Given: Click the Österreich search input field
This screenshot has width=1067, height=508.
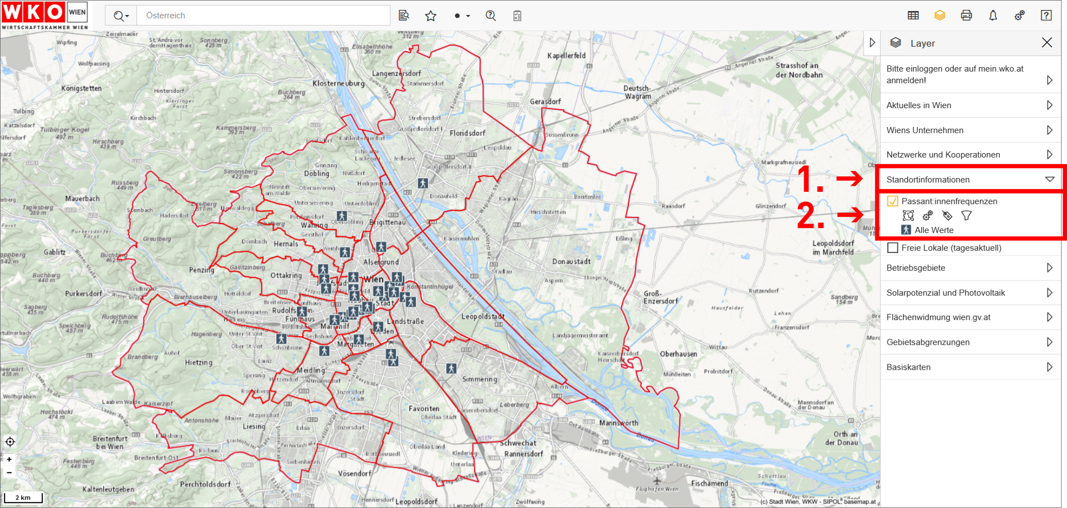Looking at the screenshot, I should coord(263,16).
